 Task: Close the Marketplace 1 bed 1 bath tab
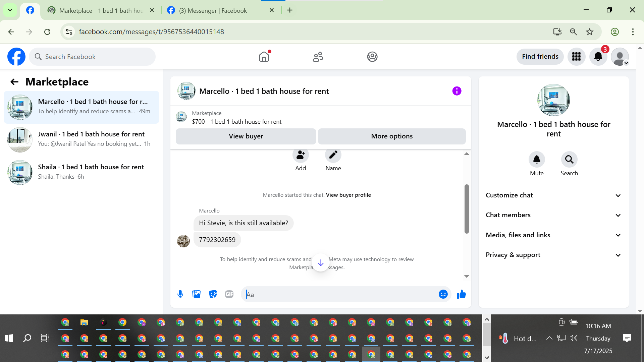click(x=152, y=10)
